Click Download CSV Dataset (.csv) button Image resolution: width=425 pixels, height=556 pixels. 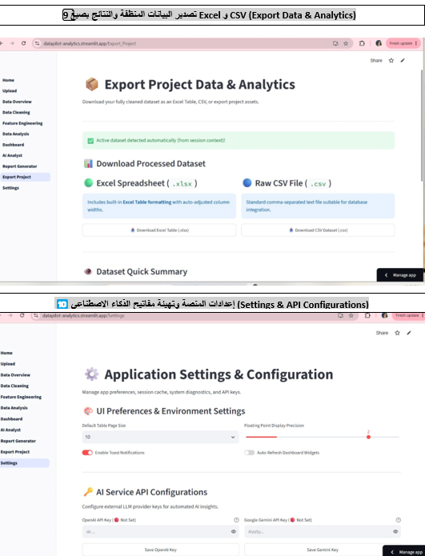click(x=318, y=230)
